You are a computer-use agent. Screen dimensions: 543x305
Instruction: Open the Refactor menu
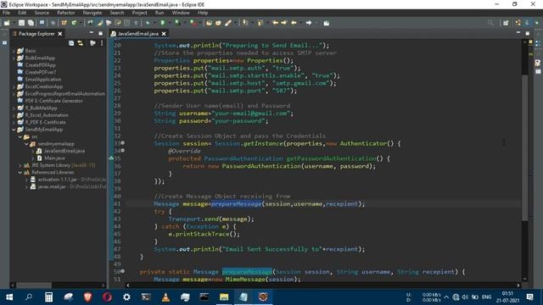pyautogui.click(x=66, y=13)
